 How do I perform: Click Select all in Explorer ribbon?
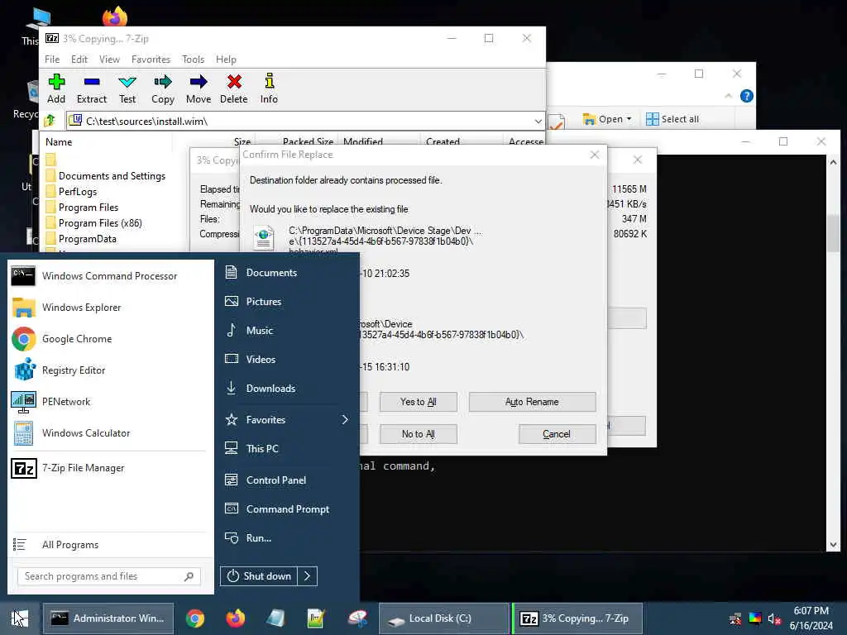coord(672,119)
